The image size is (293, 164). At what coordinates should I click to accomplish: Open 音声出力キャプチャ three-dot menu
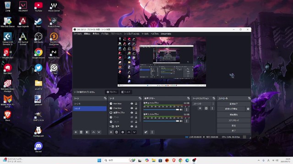(x=186, y=109)
